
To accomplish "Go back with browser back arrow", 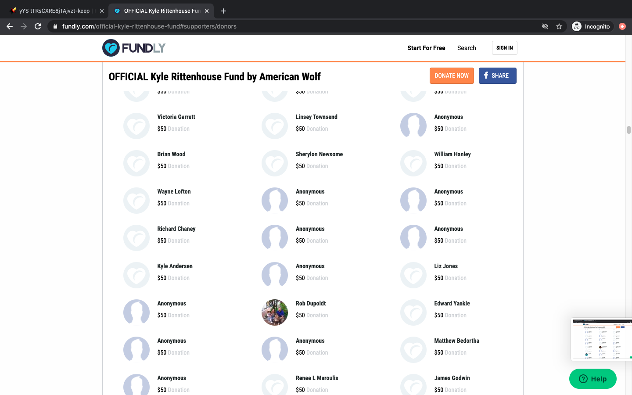I will tap(10, 26).
